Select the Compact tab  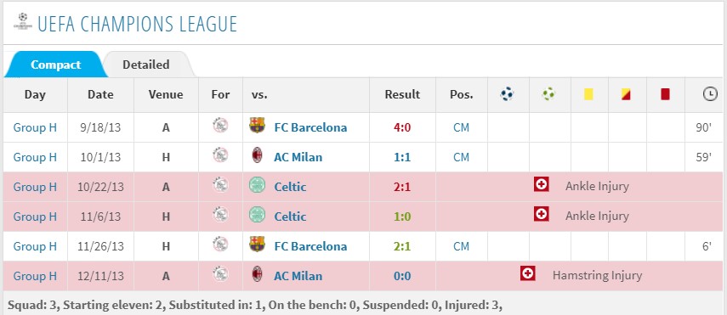[55, 65]
